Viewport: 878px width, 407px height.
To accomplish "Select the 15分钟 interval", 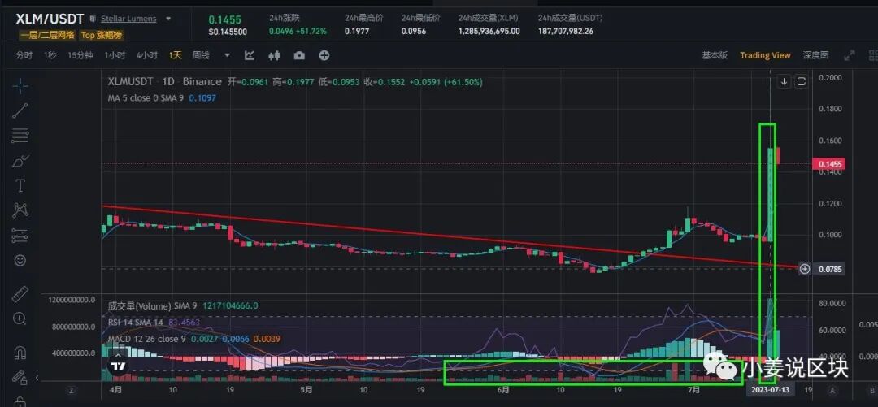I will tap(80, 55).
